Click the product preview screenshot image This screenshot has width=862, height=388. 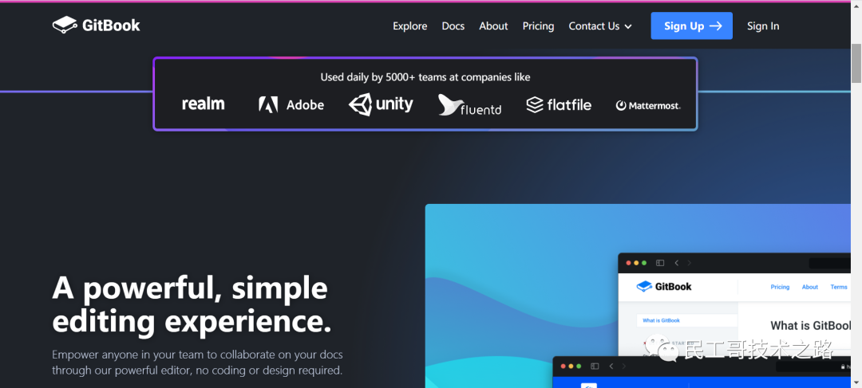(x=638, y=296)
